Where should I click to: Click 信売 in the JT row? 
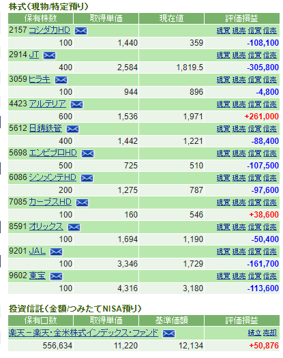[270, 55]
